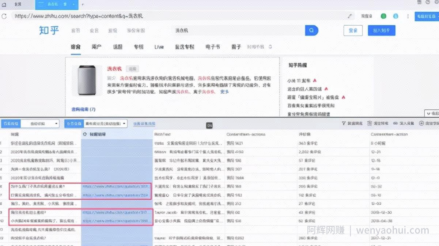This screenshot has width=439, height=246.
Task: Click the circled plus add-field icon
Action: (x=421, y=124)
